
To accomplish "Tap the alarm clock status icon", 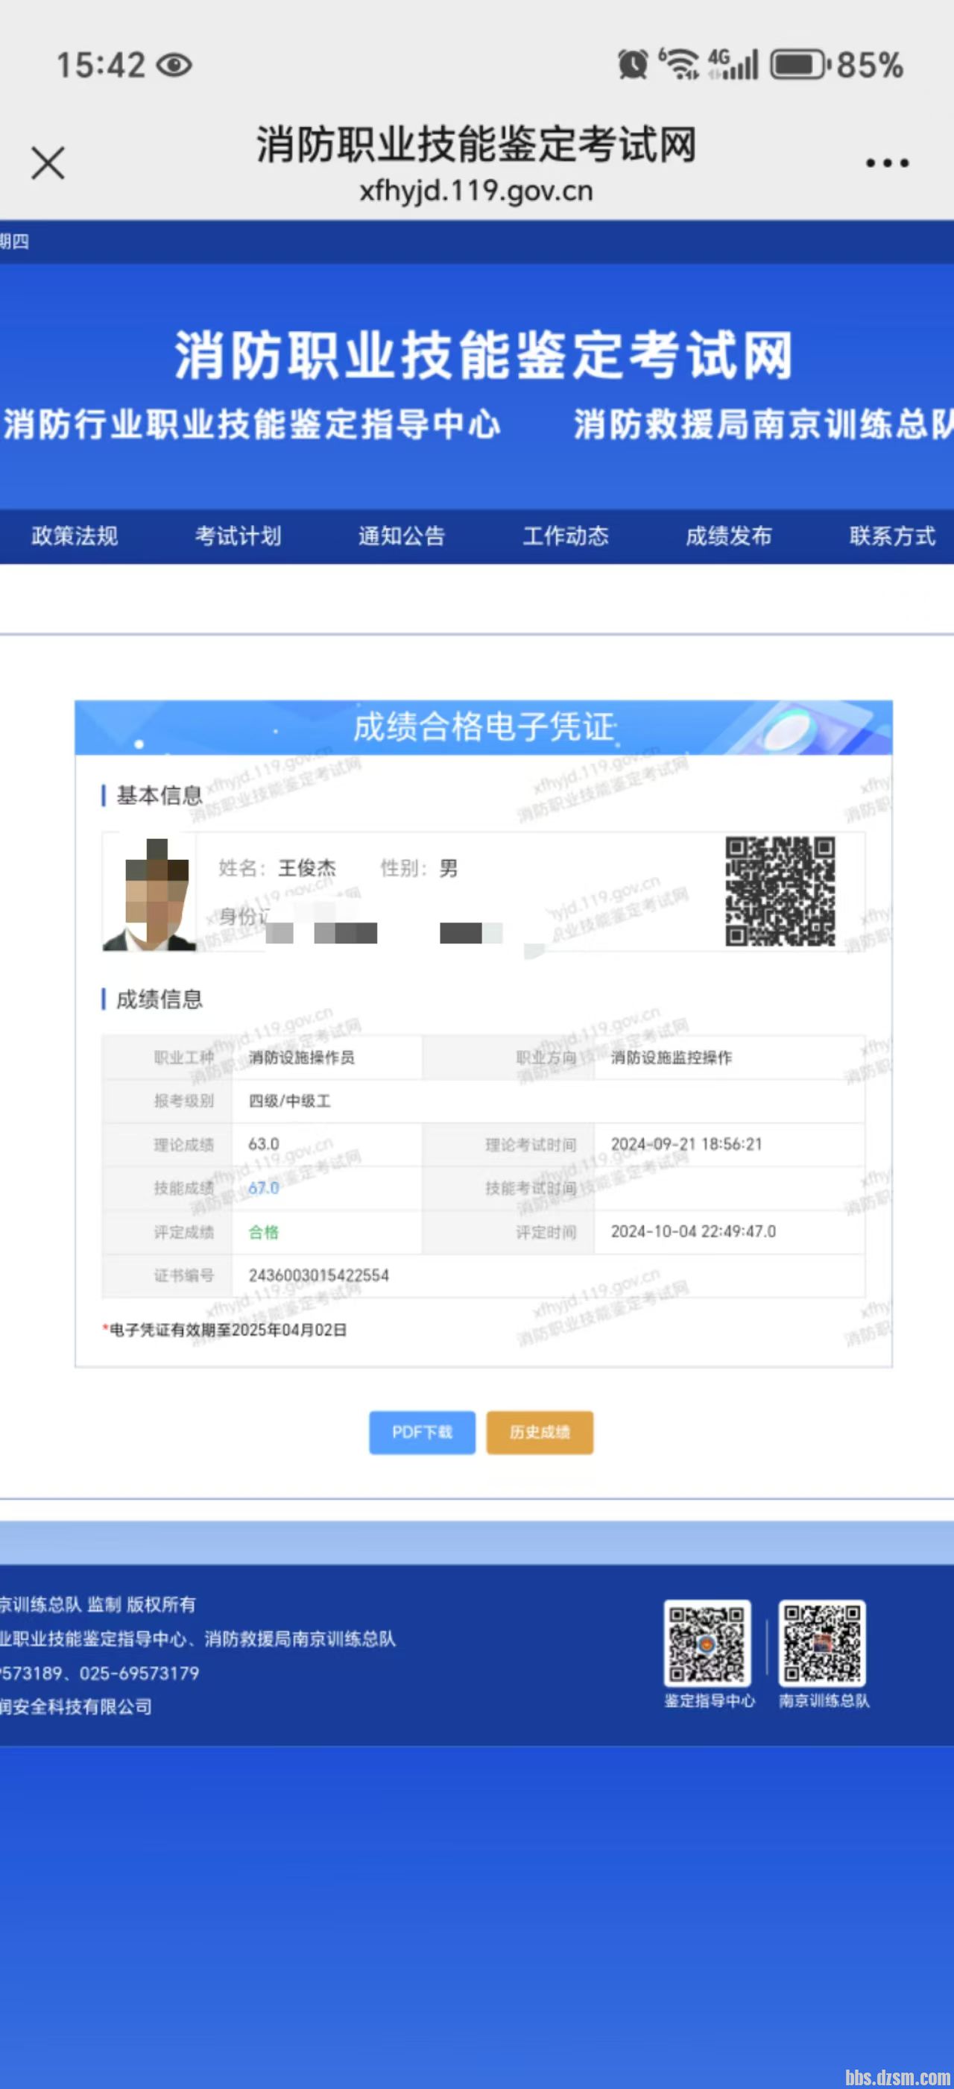I will pos(632,64).
